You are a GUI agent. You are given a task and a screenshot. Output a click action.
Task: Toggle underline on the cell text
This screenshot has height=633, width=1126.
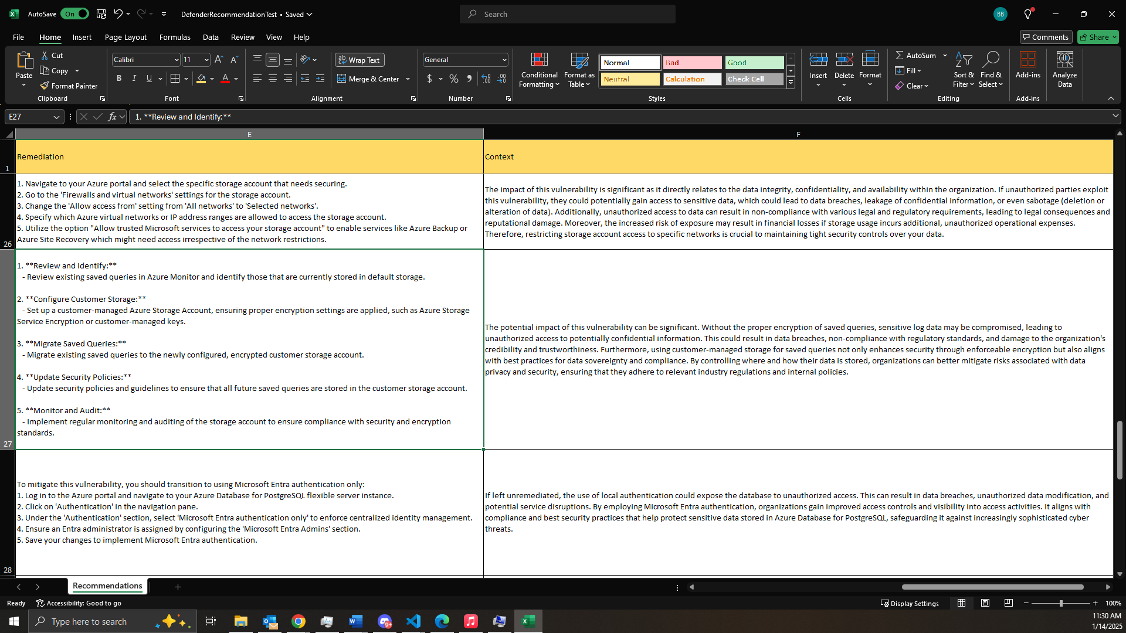[x=148, y=78]
